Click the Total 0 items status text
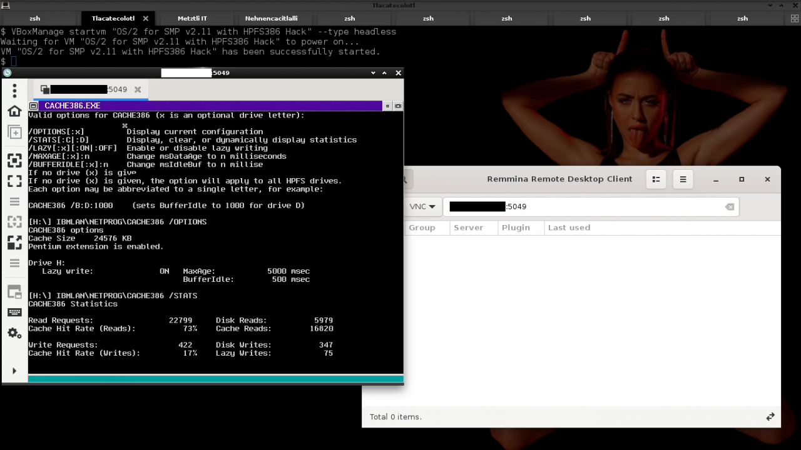Viewport: 801px width, 450px height. point(395,417)
